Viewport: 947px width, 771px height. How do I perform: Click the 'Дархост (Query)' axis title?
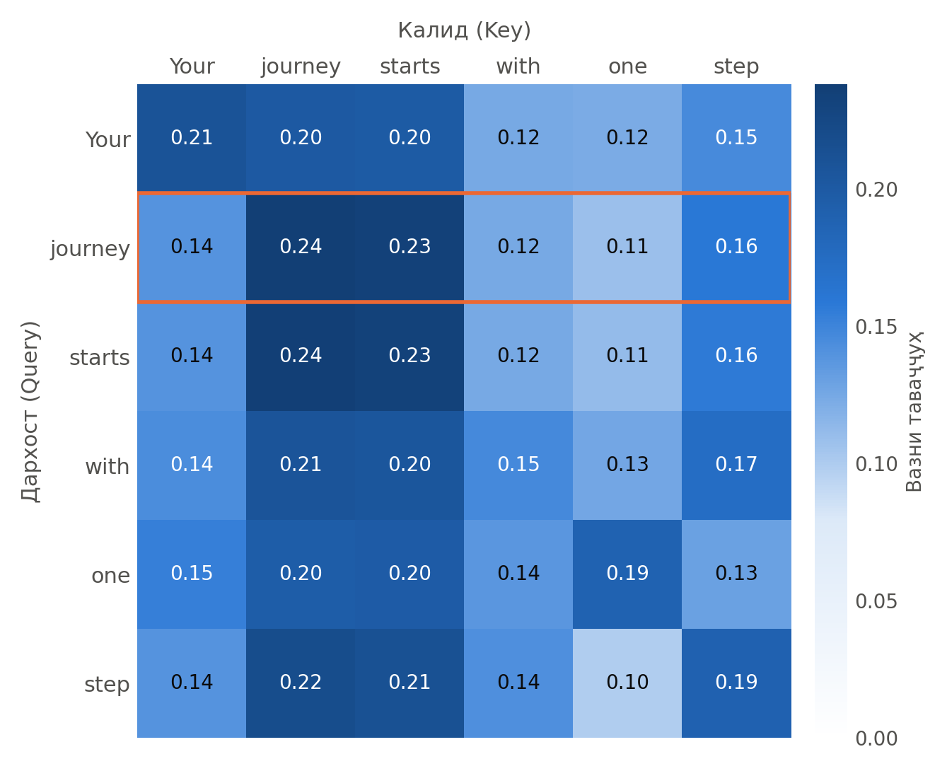(x=31, y=411)
